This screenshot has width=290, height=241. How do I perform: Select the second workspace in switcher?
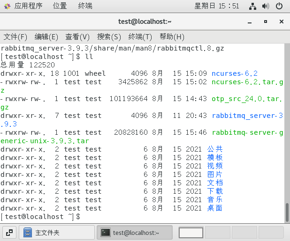tap(218, 233)
